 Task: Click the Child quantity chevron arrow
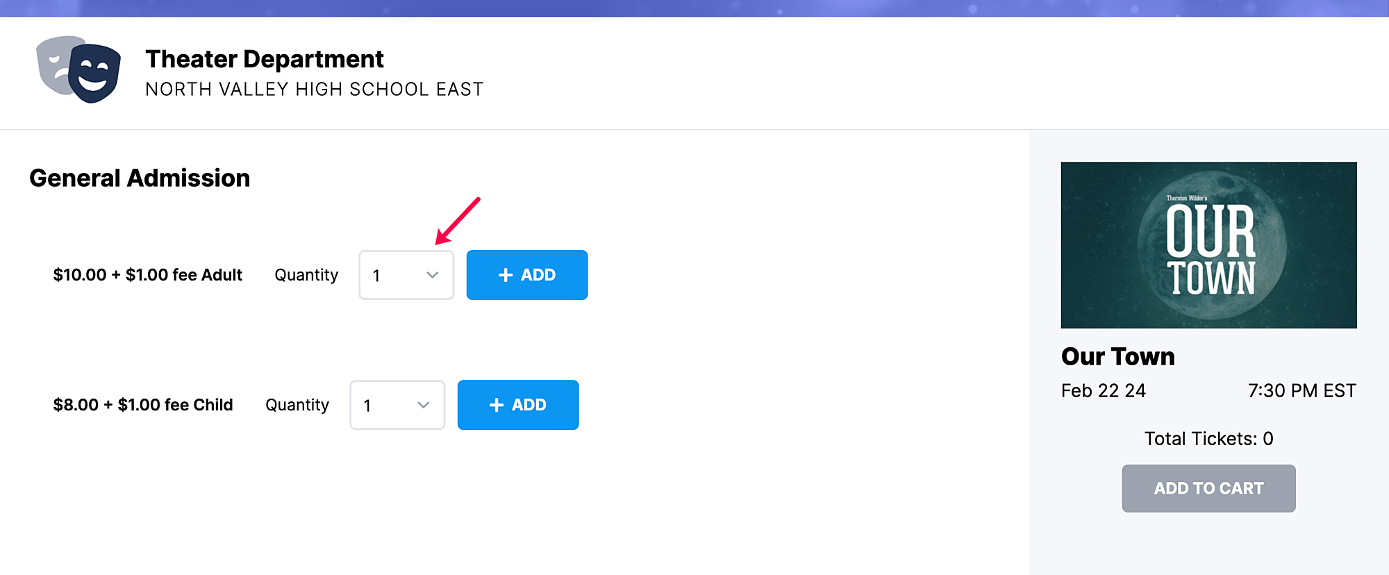coord(424,405)
